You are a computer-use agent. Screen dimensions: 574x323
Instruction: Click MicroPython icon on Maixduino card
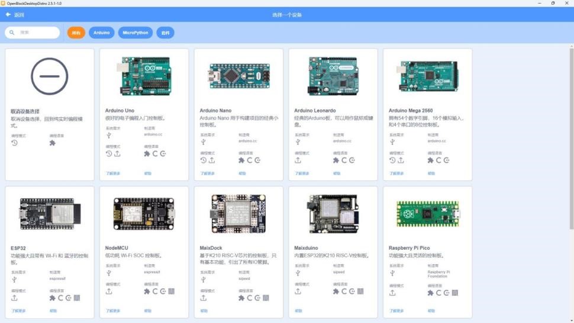click(x=360, y=291)
